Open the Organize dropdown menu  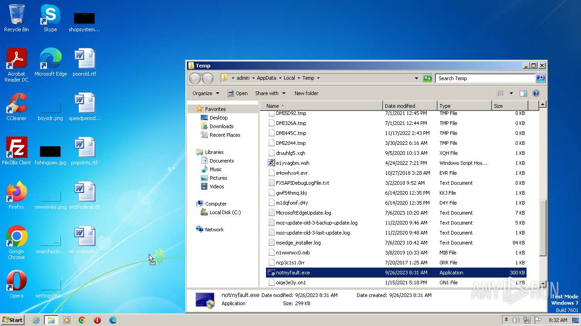tap(206, 93)
